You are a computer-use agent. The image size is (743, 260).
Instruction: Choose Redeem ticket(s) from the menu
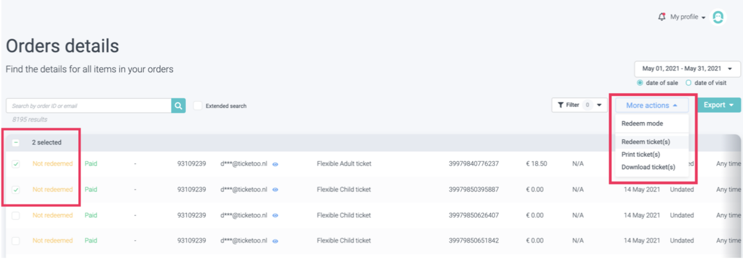[x=646, y=142]
